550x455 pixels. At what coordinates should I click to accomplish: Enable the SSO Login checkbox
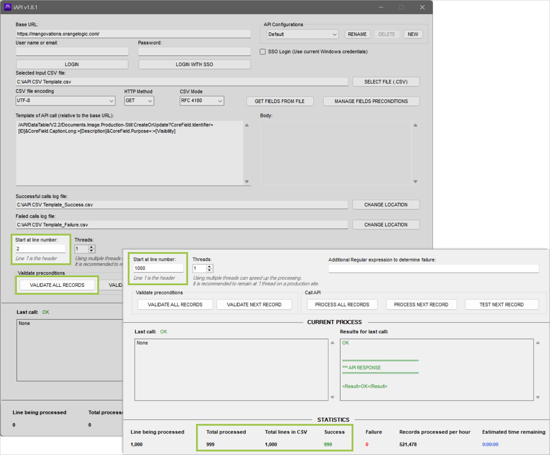point(263,52)
